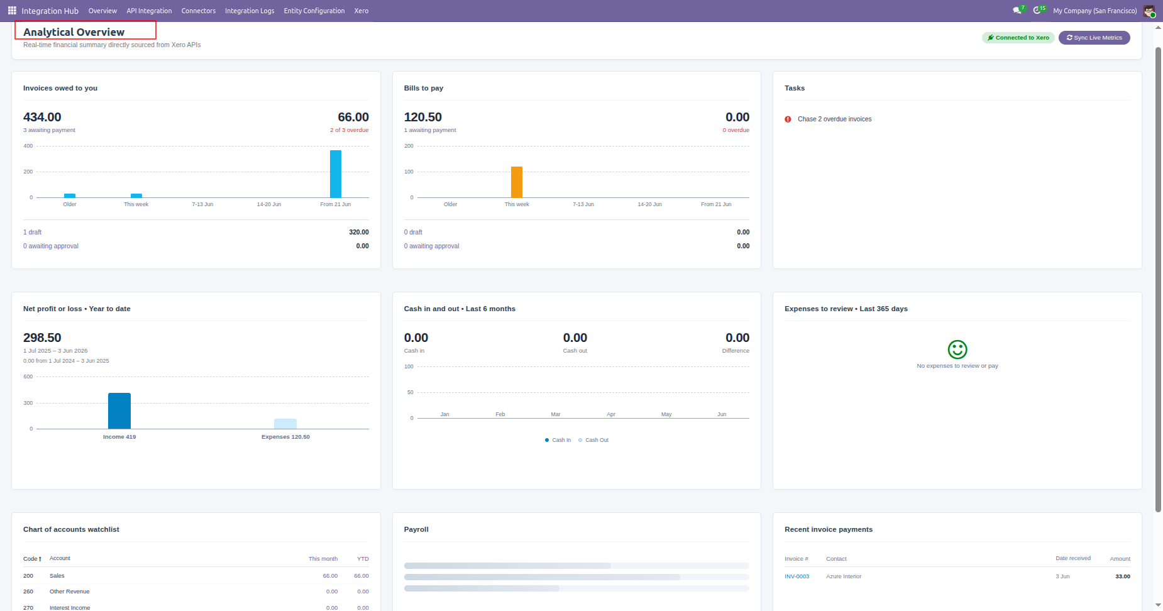Open bills 0 awaiting approval link
Screen dimensions: 1163x611
click(432, 246)
